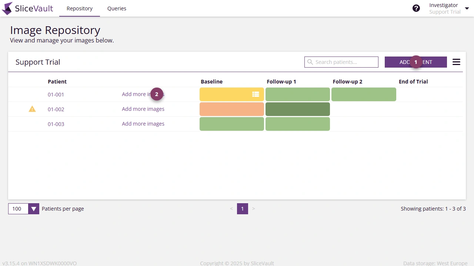Open the hamburger menu beside ADD PATIENT
The image size is (474, 266).
(x=456, y=62)
